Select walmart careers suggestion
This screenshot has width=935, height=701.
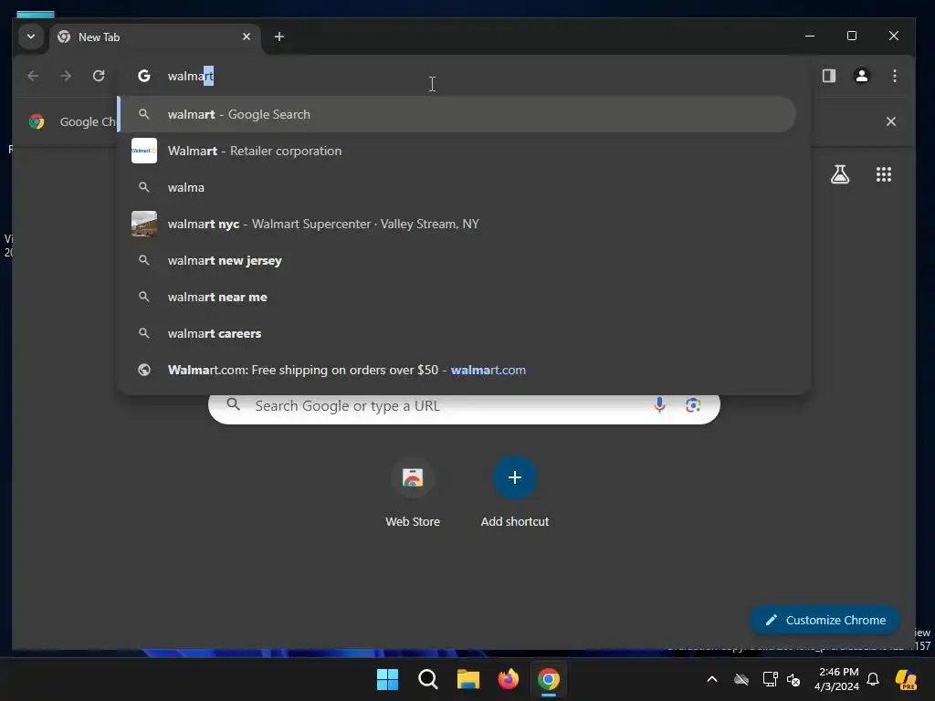[457, 333]
